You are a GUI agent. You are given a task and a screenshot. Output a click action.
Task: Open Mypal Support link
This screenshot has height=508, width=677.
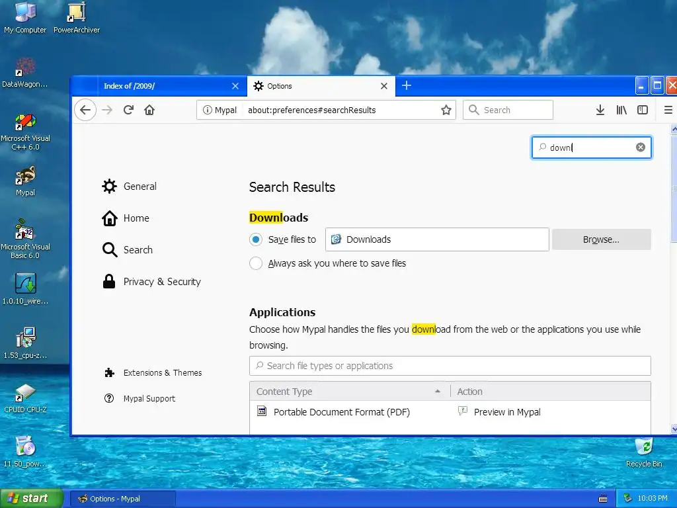140,398
